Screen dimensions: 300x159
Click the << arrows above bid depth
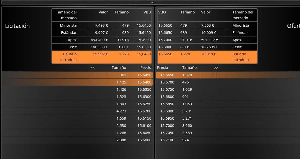92,68
